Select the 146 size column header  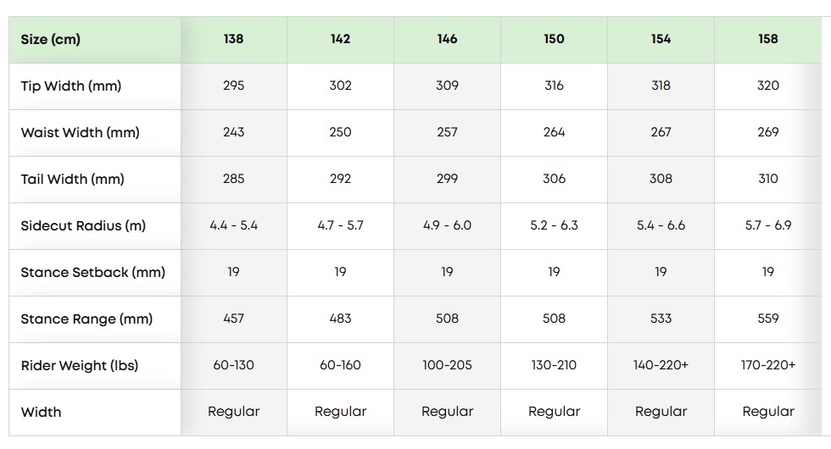tap(447, 39)
